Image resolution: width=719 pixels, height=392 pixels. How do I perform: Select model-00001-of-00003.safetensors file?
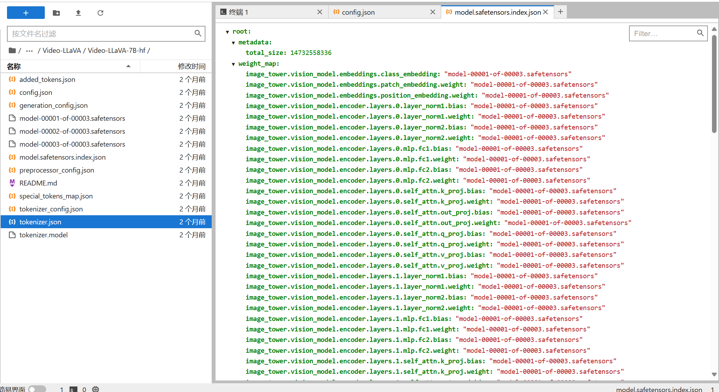point(106,118)
